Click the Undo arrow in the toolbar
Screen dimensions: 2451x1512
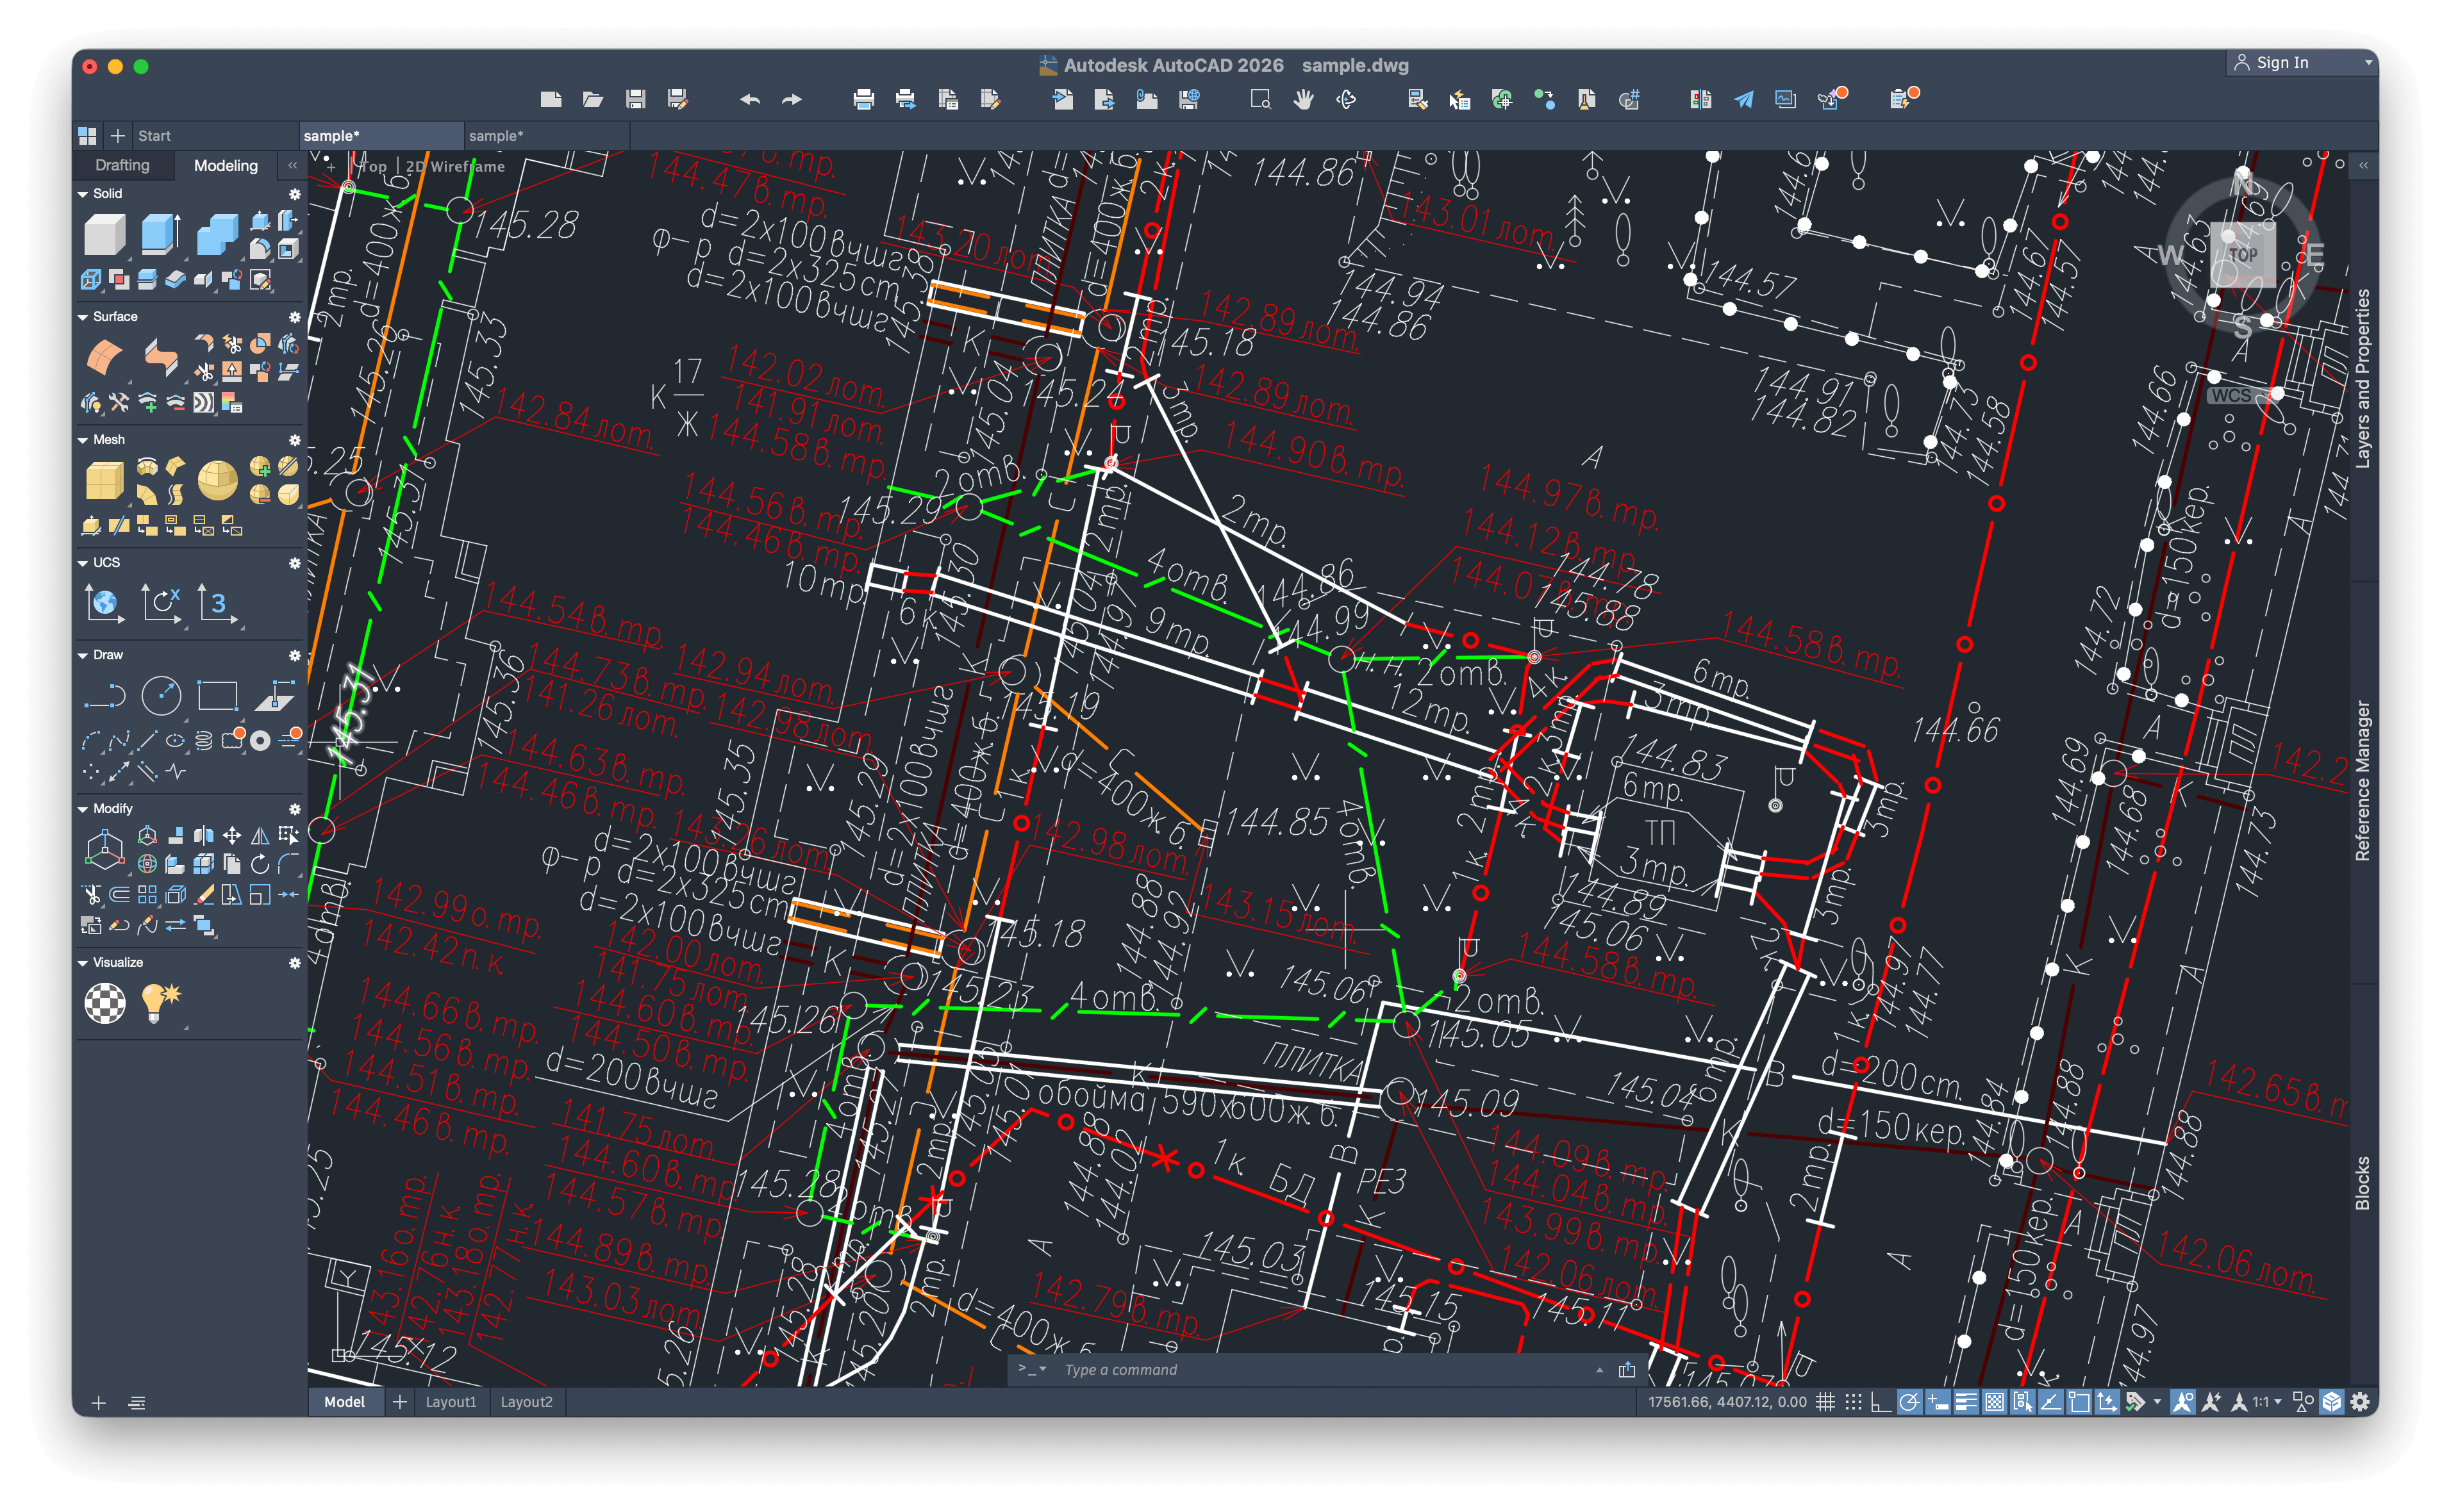click(x=749, y=99)
